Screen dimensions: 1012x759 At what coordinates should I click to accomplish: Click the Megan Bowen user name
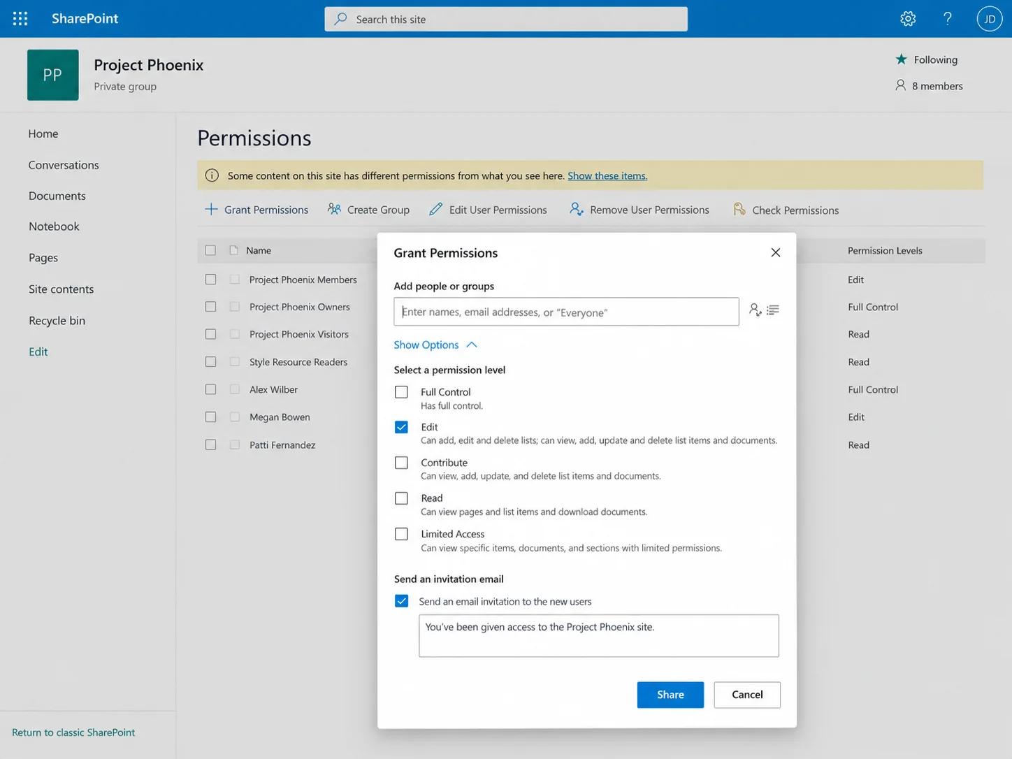point(280,417)
